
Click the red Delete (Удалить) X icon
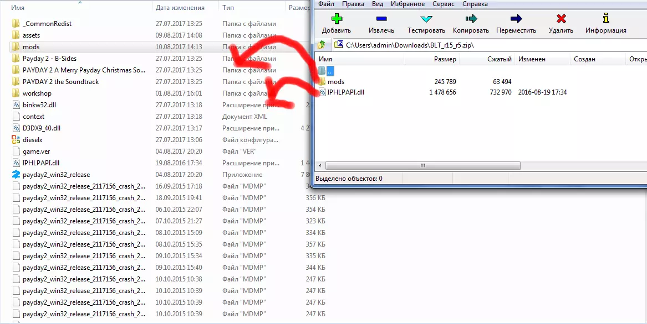tap(561, 19)
